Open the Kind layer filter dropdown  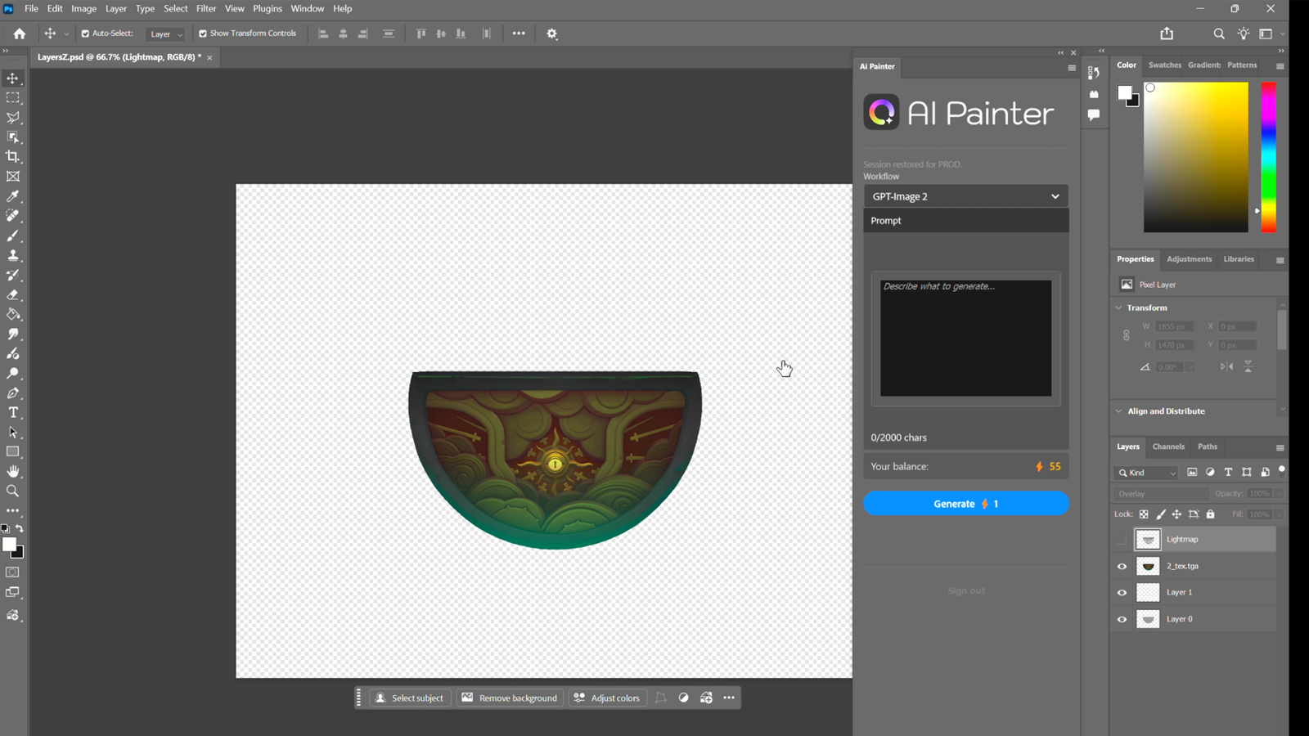[1146, 473]
